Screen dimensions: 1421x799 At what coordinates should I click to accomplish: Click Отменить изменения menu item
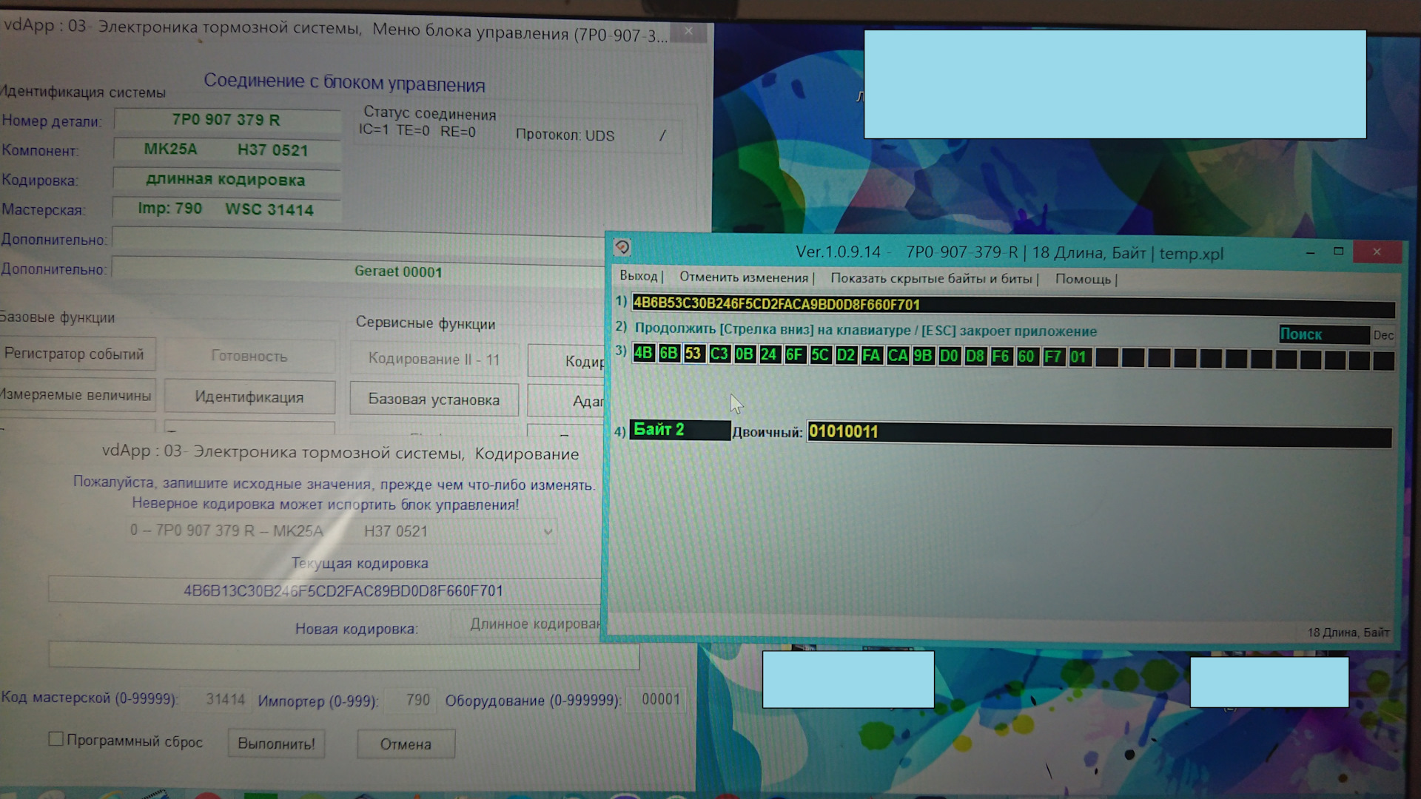coord(744,277)
